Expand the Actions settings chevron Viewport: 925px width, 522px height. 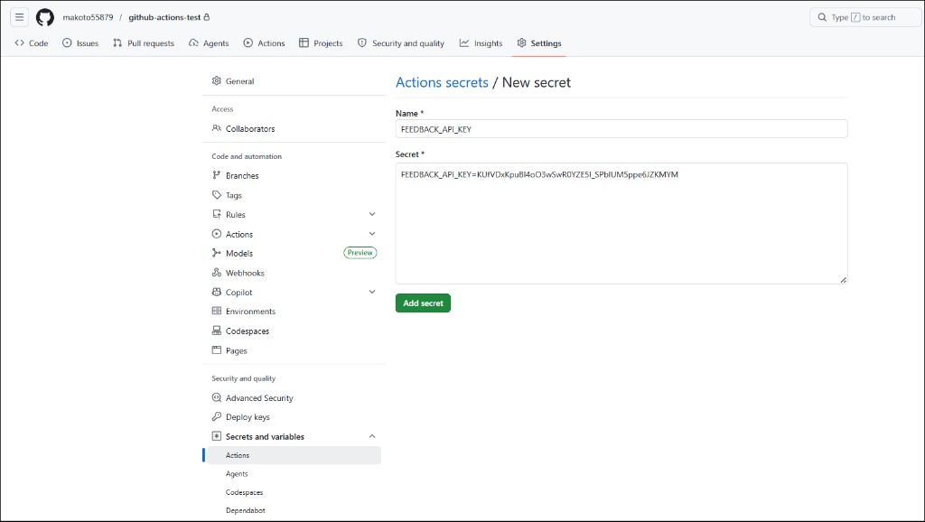click(372, 234)
